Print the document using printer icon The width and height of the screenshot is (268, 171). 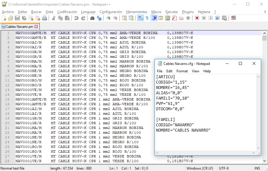point(45,18)
